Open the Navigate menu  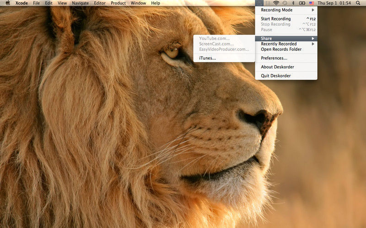tap(81, 3)
